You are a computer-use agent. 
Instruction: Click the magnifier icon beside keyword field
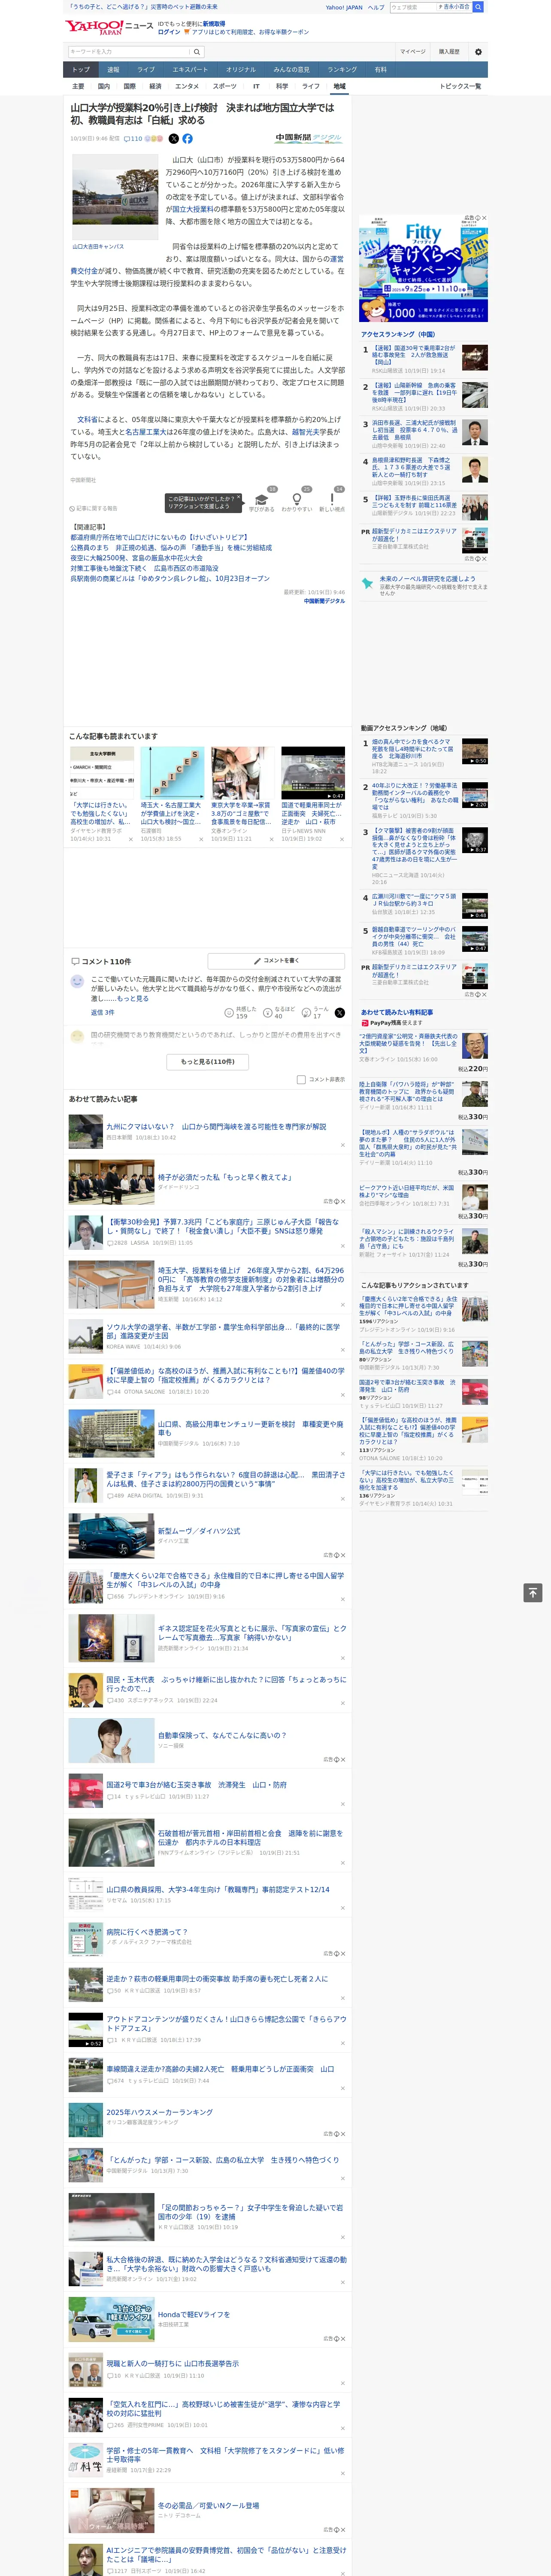point(197,52)
